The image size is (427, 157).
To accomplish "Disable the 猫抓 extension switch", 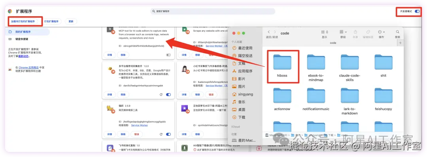I will [x=168, y=134].
